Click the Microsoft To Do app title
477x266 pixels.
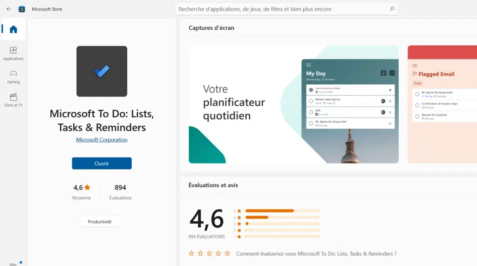point(102,121)
